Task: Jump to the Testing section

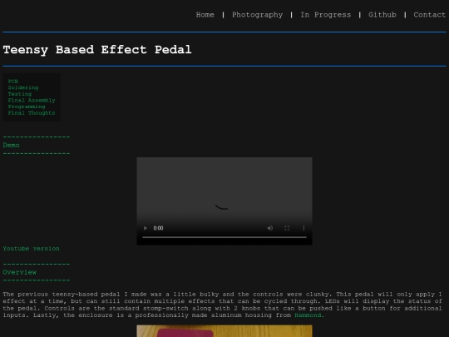Action: click(x=20, y=94)
